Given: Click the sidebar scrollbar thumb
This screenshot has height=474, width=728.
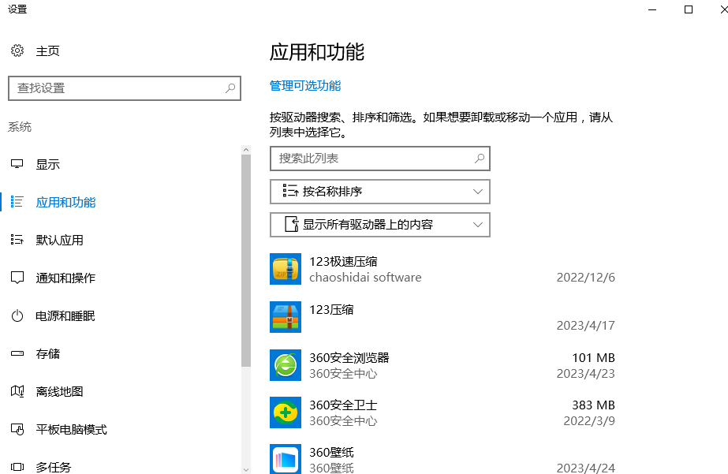Looking at the screenshot, I should pos(246,261).
